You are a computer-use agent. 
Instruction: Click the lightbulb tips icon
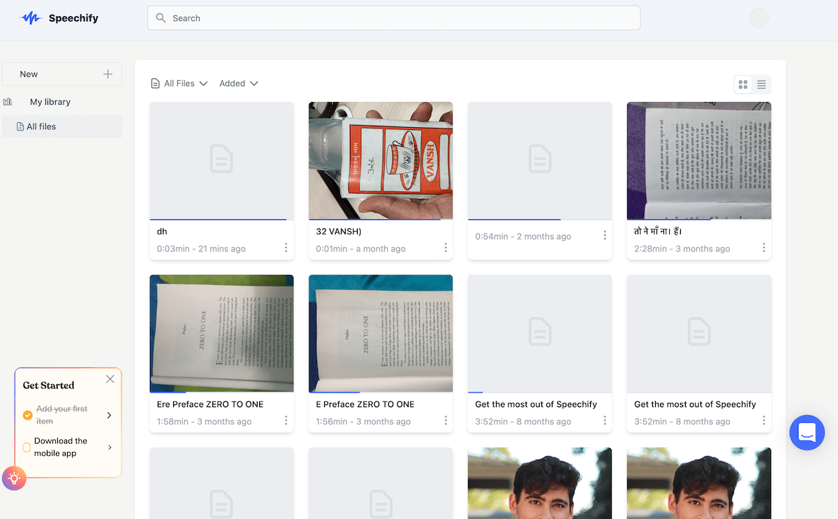point(14,478)
